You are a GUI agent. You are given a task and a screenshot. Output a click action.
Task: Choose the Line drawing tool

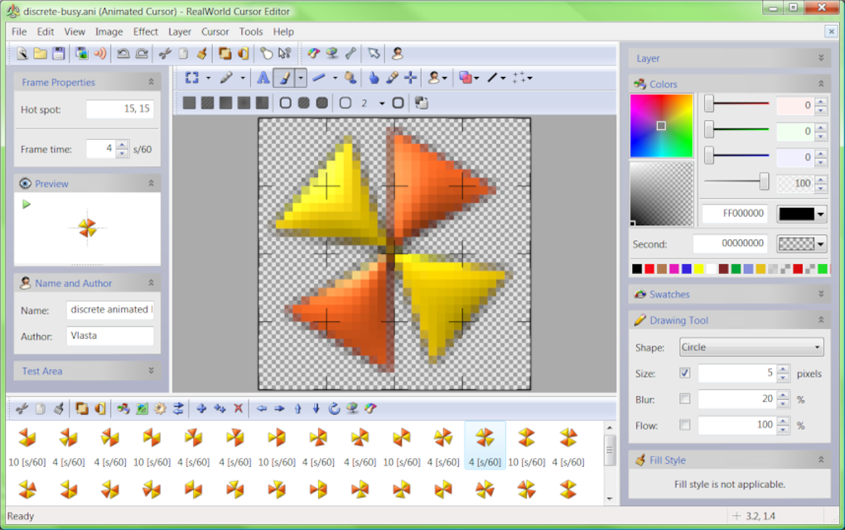(x=319, y=78)
